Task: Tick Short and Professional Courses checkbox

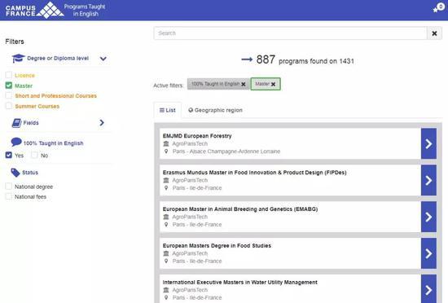Action: tap(9, 95)
